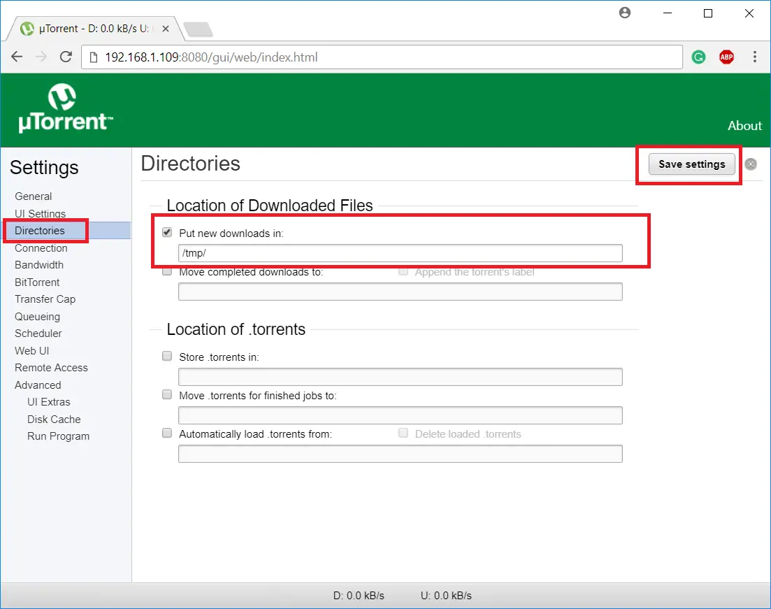Select the Connection settings page
Screen dimensions: 771x609
41,248
